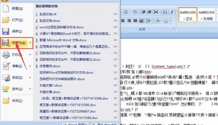Open the paragraph dialog launcher
218x125 pixels.
174,28
